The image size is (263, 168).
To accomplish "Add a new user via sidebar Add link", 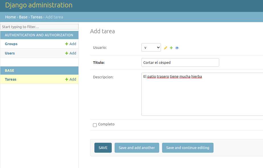I will 71,53.
